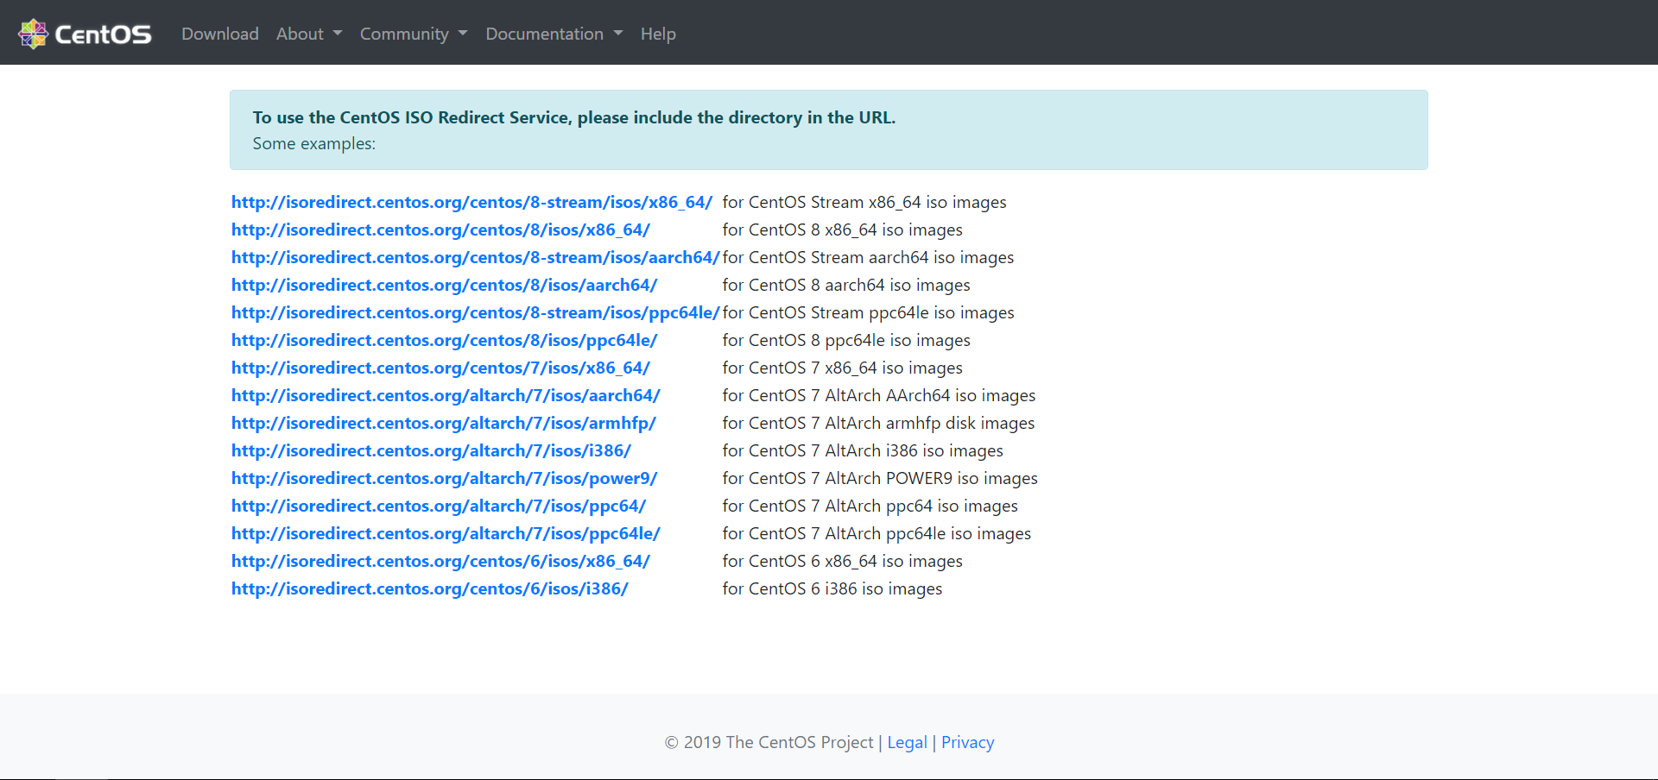Select 'for CentOS 7 AltArch i386 iso images'
1658x780 pixels.
pos(863,450)
